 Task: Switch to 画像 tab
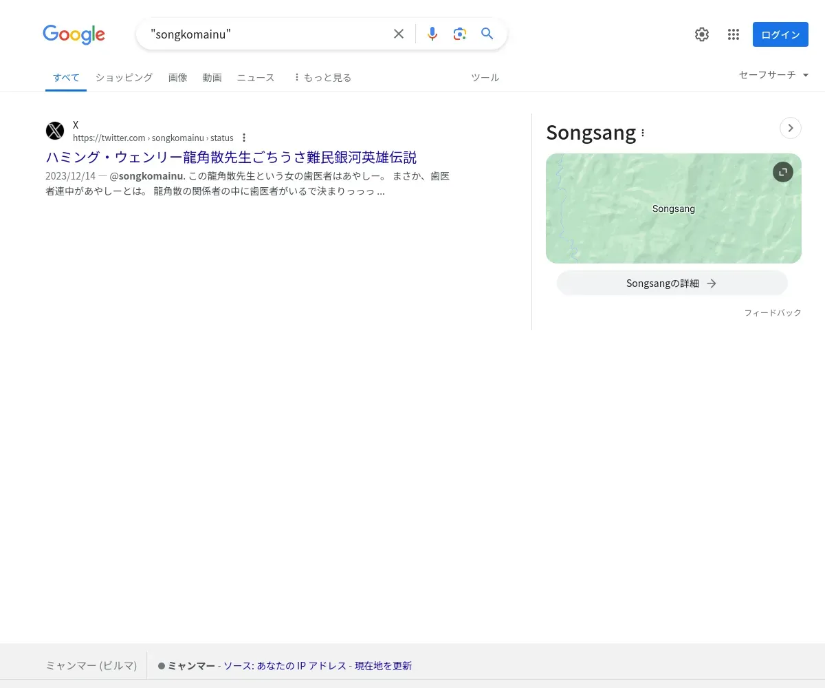(x=178, y=78)
